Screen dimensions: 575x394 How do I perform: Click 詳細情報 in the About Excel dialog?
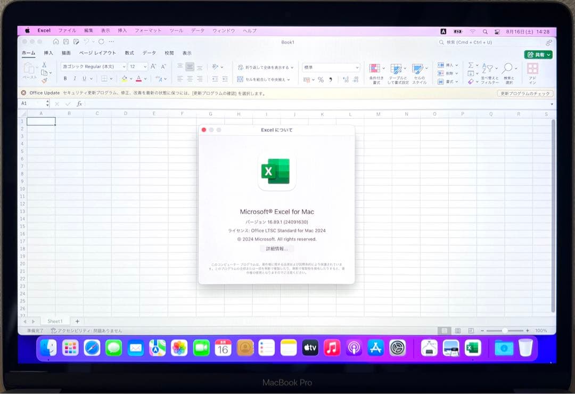coord(276,249)
